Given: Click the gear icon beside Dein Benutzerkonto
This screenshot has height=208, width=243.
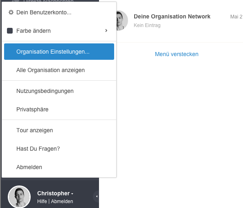Looking at the screenshot, I should pos(11,12).
